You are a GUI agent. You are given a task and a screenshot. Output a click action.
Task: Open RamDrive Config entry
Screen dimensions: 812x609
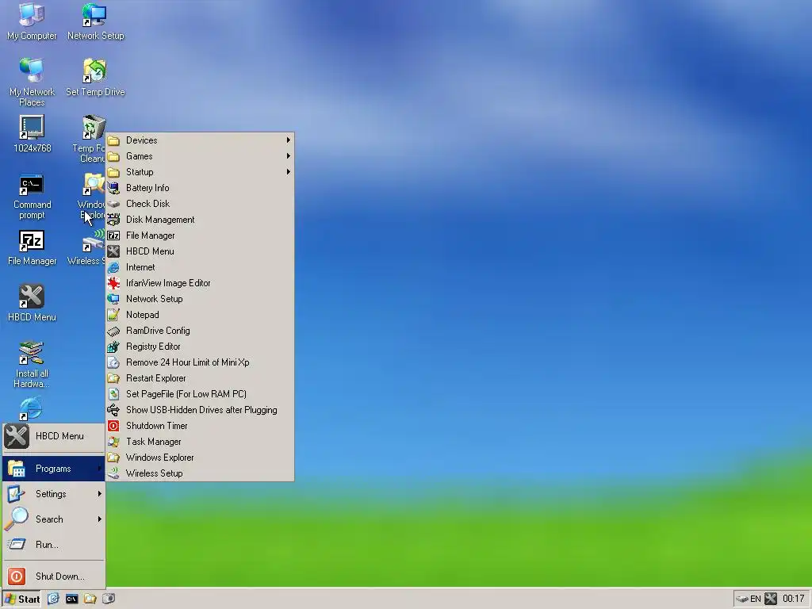click(x=200, y=331)
